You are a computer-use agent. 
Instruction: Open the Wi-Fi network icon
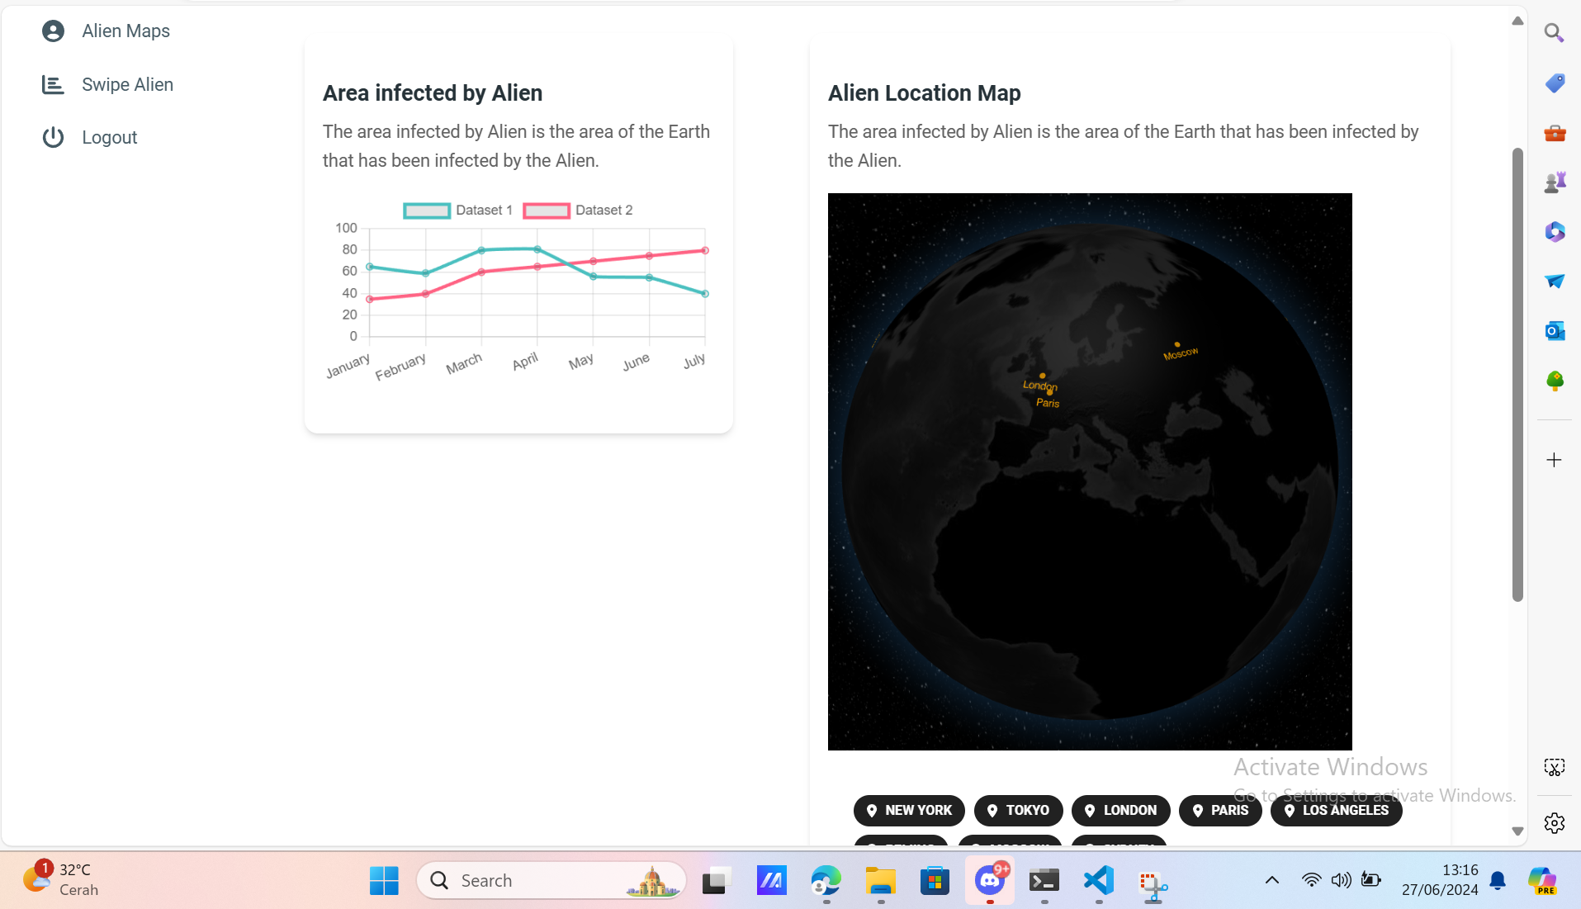[x=1311, y=880]
